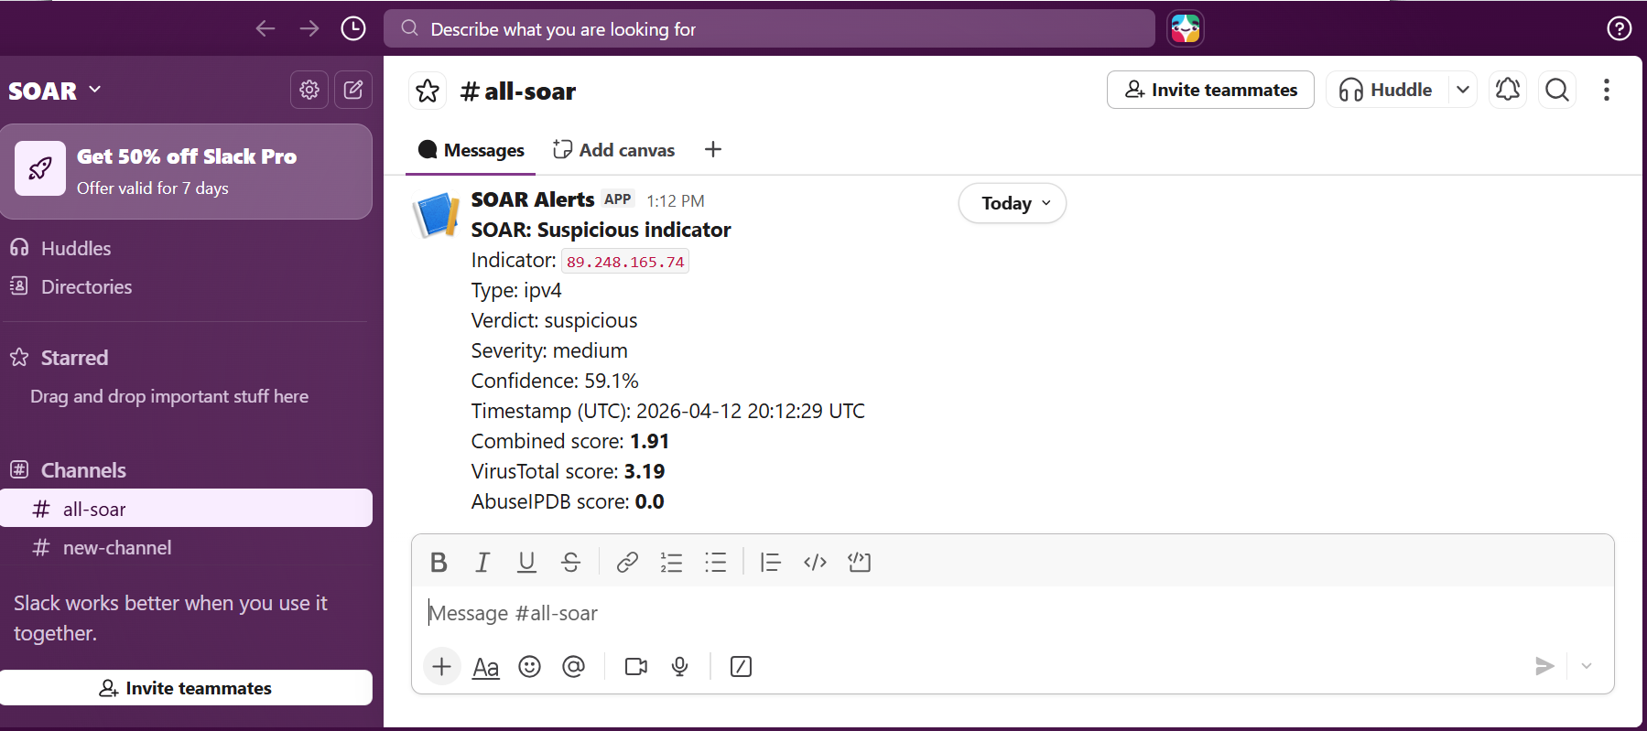Open slash shortcuts icon
Screen dimensions: 1647x731
741,667
